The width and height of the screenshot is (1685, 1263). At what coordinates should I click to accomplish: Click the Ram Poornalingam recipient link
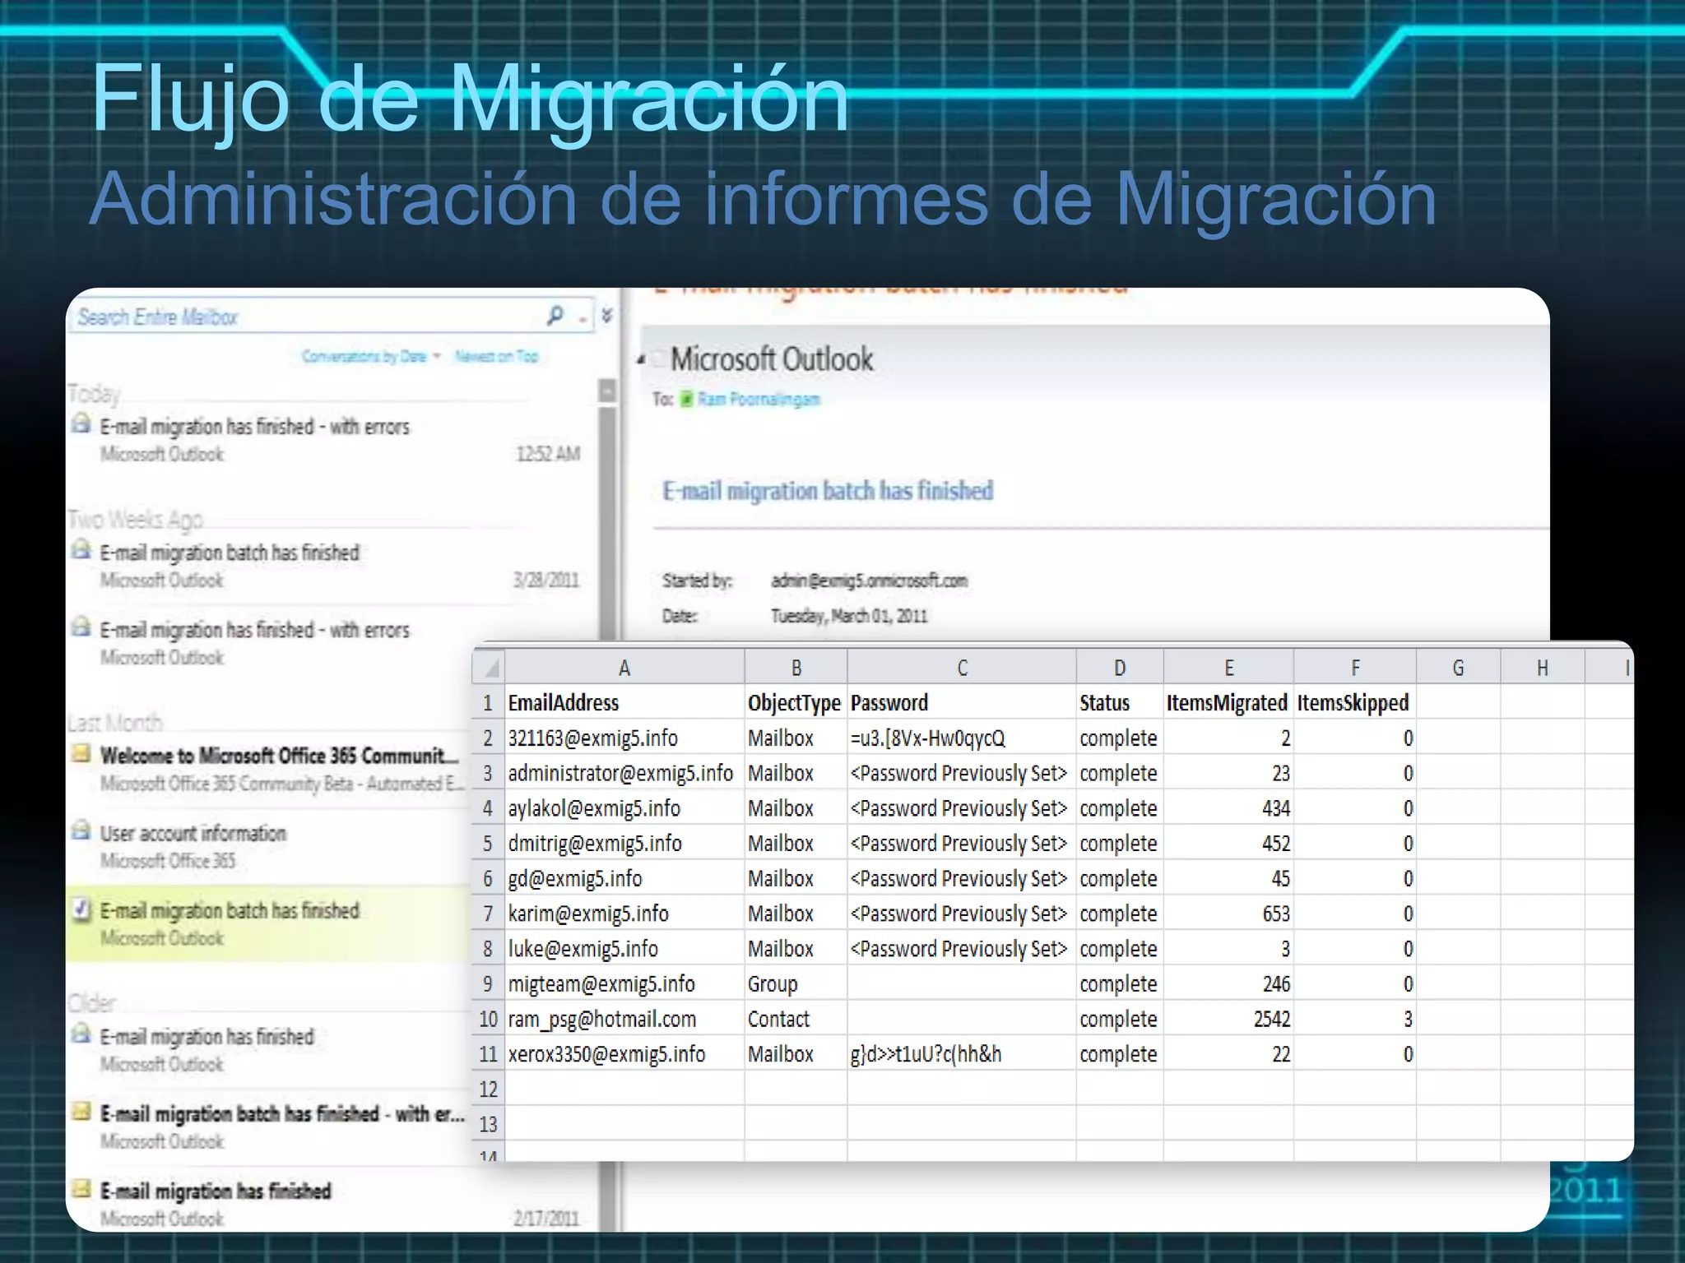[x=759, y=400]
